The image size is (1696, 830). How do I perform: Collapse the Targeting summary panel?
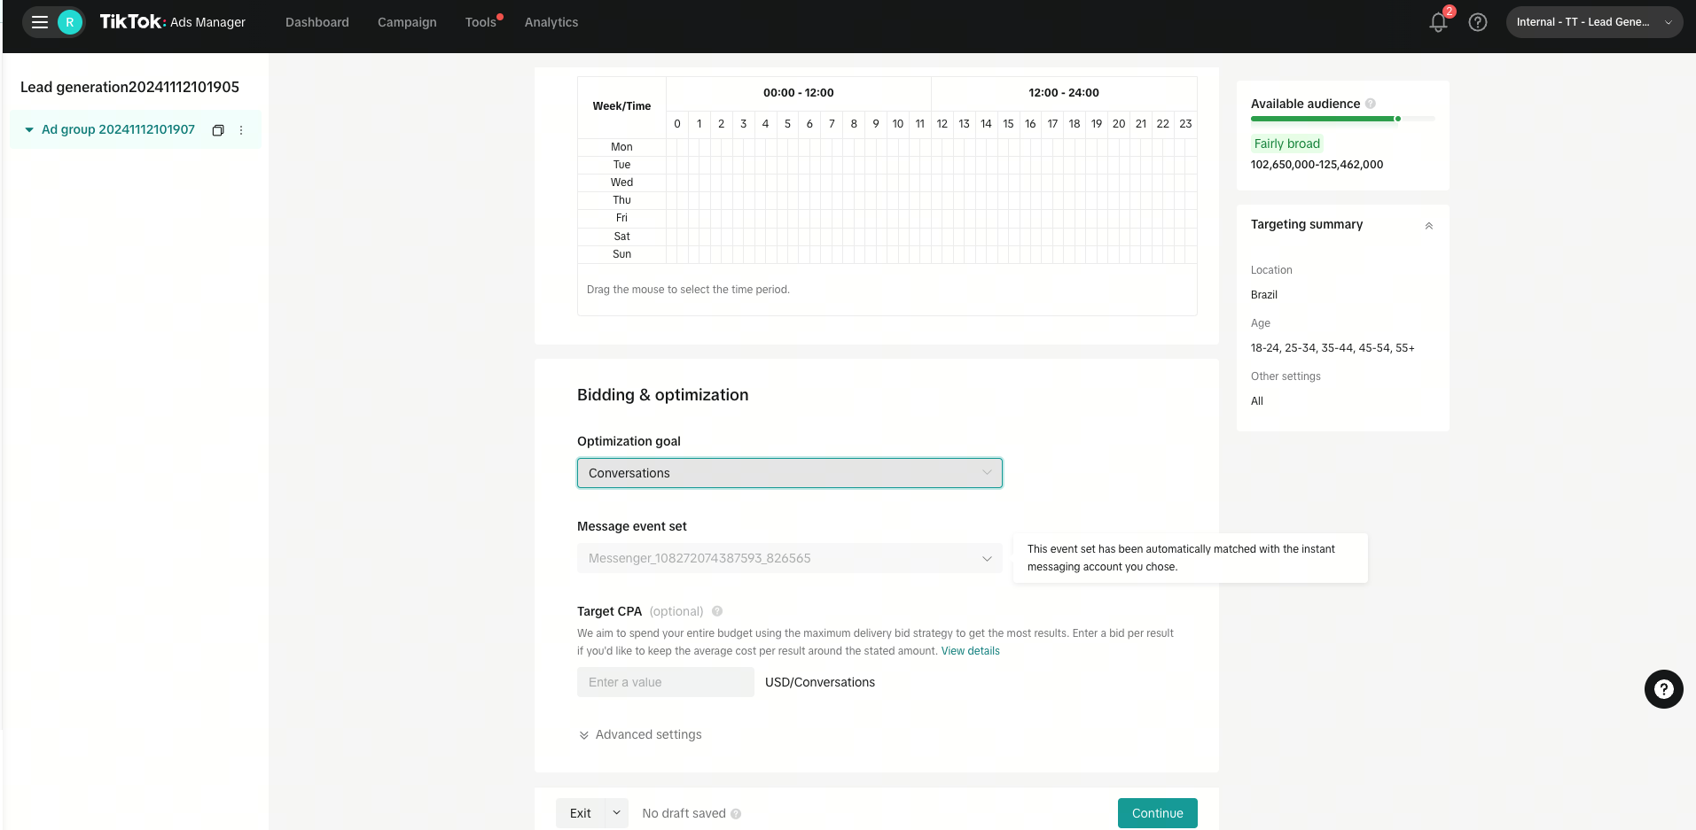coord(1429,226)
